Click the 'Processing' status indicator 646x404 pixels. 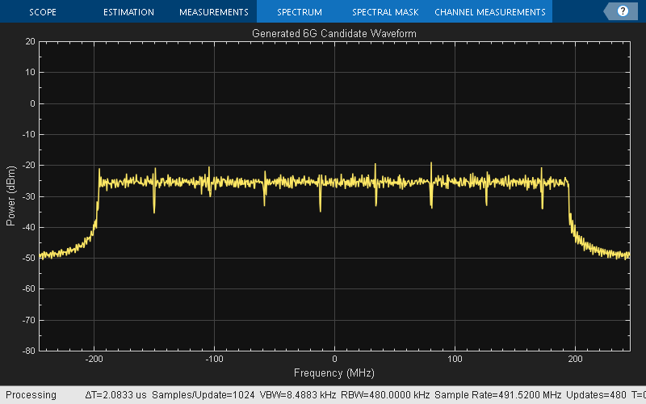click(31, 395)
